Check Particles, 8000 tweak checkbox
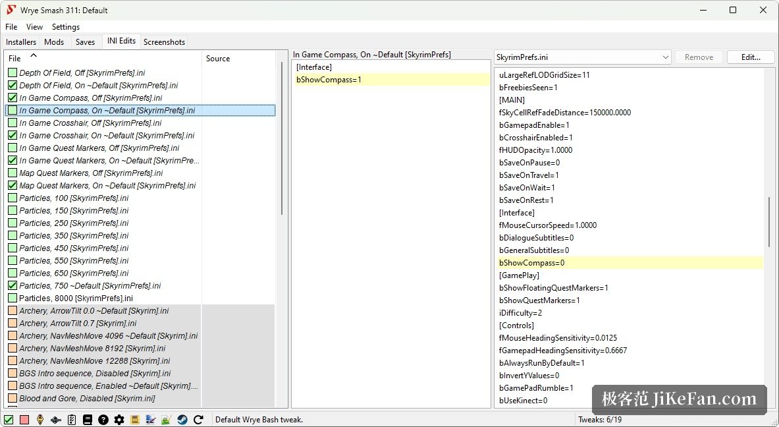The image size is (779, 427). point(13,299)
